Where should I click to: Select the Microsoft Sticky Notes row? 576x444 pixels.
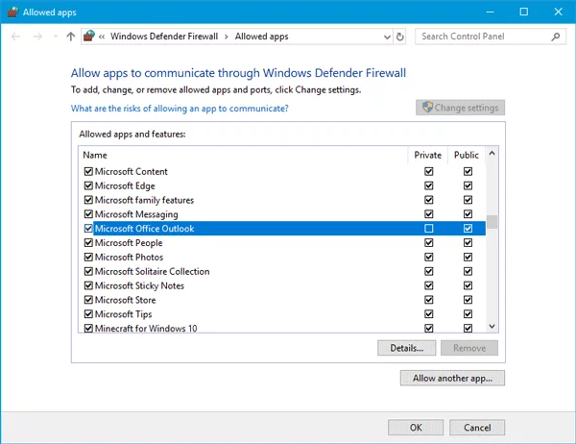tap(139, 285)
